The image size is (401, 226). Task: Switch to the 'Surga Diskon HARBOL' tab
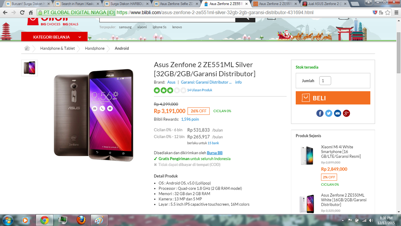click(127, 4)
